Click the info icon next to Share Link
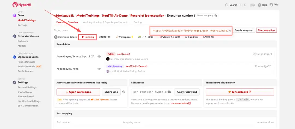 pyautogui.click(x=124, y=92)
